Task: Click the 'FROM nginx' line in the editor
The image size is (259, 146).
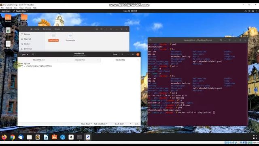Action: (23, 63)
